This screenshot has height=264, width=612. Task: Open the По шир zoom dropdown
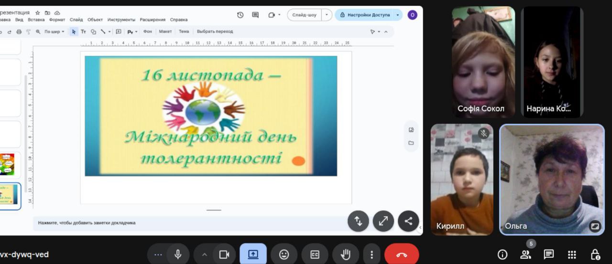[x=54, y=32]
